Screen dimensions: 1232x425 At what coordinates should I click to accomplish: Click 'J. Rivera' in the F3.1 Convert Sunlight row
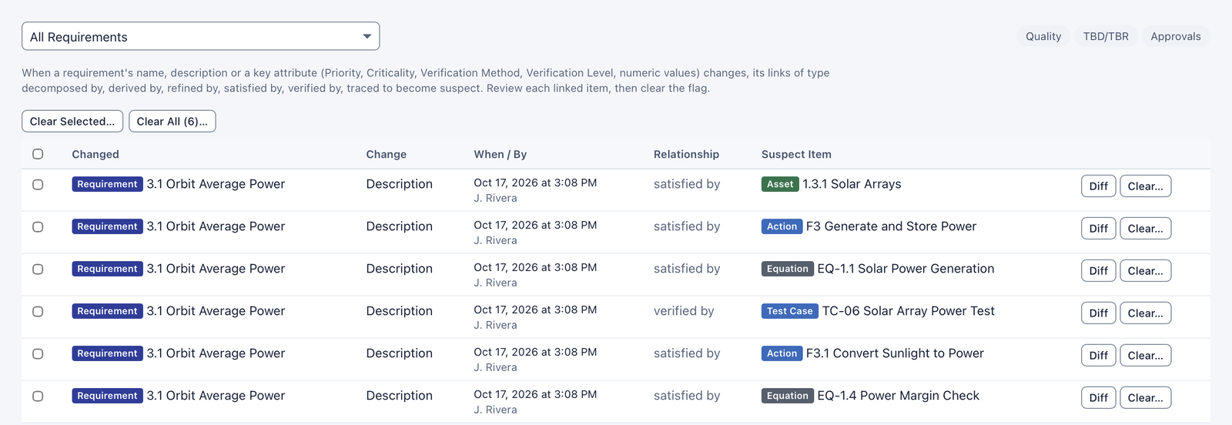(495, 367)
